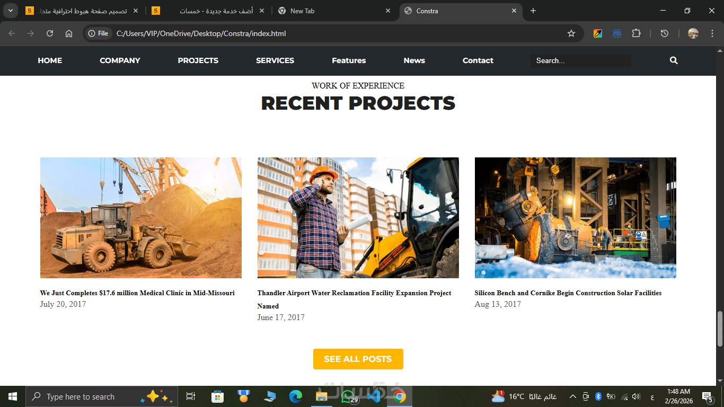This screenshot has width=724, height=407.
Task: Click the website search magnifier icon
Action: tap(674, 60)
